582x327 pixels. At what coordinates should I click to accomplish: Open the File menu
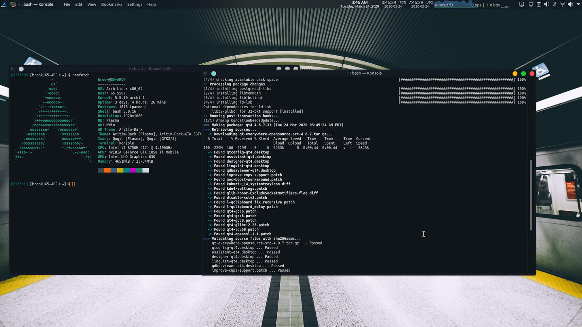(x=67, y=4)
